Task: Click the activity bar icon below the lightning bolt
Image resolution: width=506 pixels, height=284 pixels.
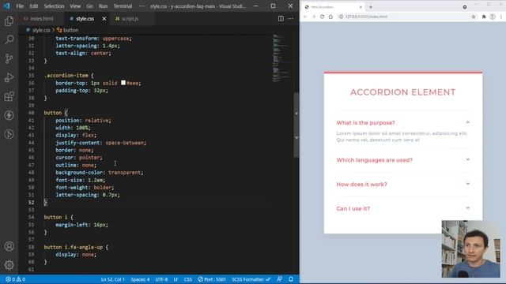Action: point(9,134)
